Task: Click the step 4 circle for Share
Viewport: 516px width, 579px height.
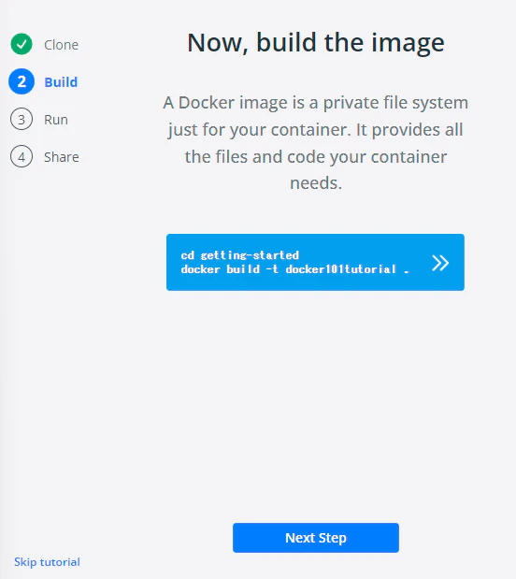Action: click(21, 156)
